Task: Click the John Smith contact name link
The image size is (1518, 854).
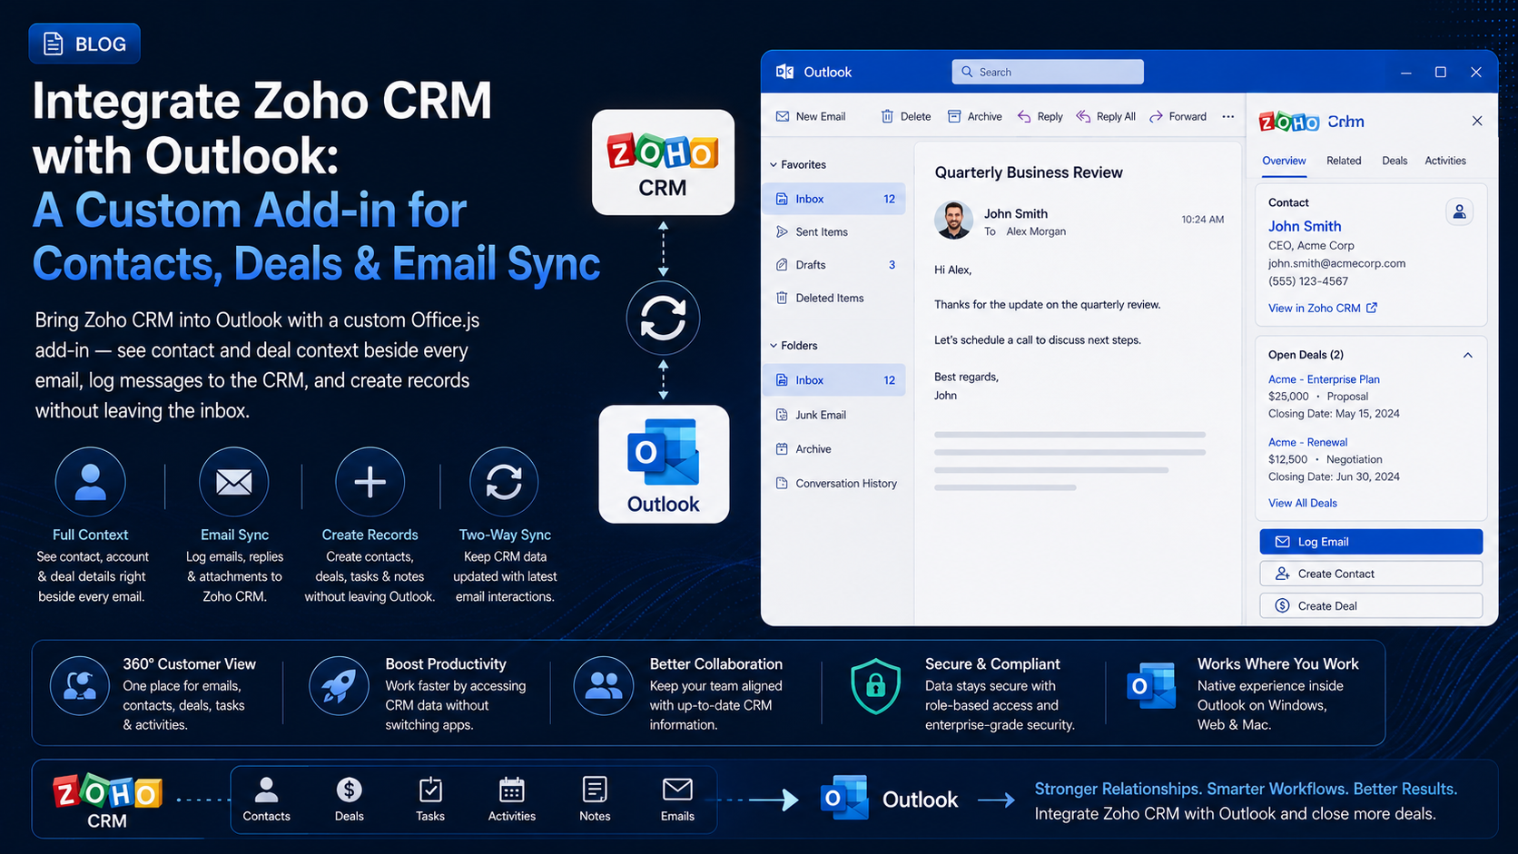Action: coord(1305,226)
